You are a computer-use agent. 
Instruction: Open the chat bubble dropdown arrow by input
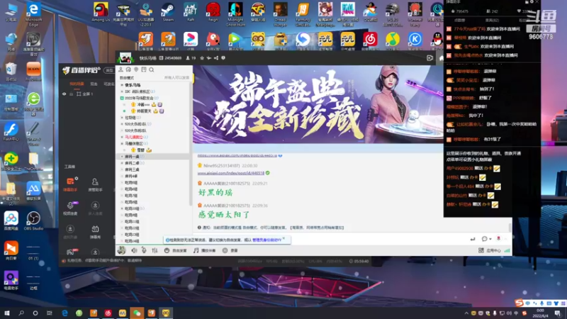point(490,239)
